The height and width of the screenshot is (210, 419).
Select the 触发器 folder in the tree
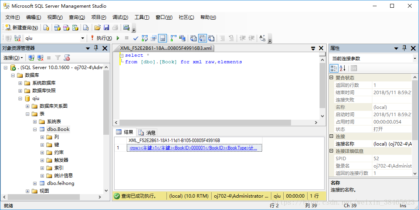[x=61, y=160]
